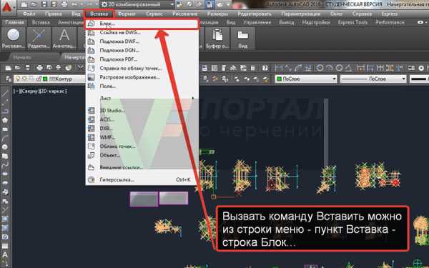Open the lineweight dropdown with thick line
429x268 pixels.
(x=419, y=79)
